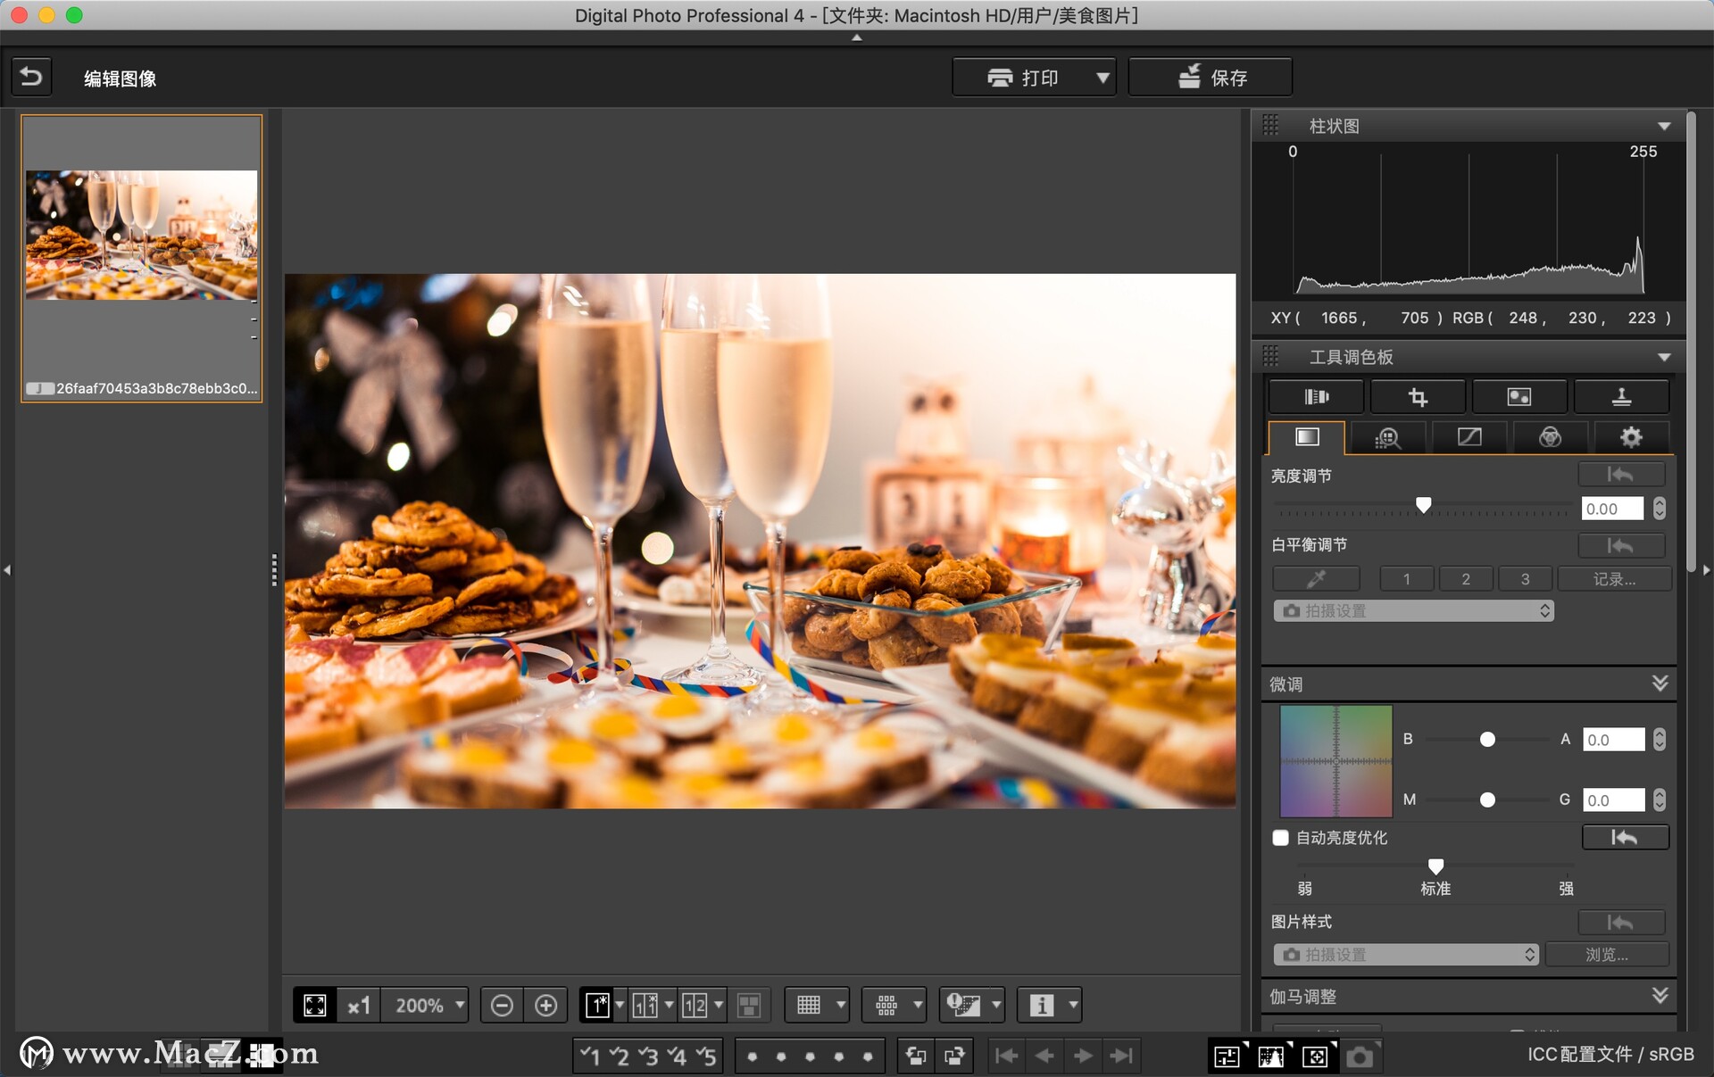Image resolution: width=1714 pixels, height=1077 pixels.
Task: Apply white balance preset 2
Action: click(1466, 579)
